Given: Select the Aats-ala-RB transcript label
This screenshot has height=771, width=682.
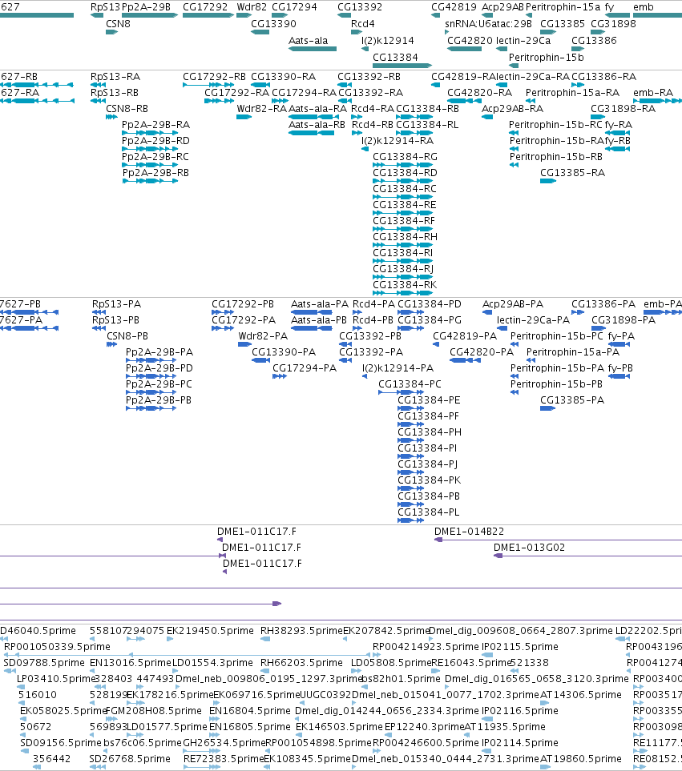Looking at the screenshot, I should pos(317,125).
